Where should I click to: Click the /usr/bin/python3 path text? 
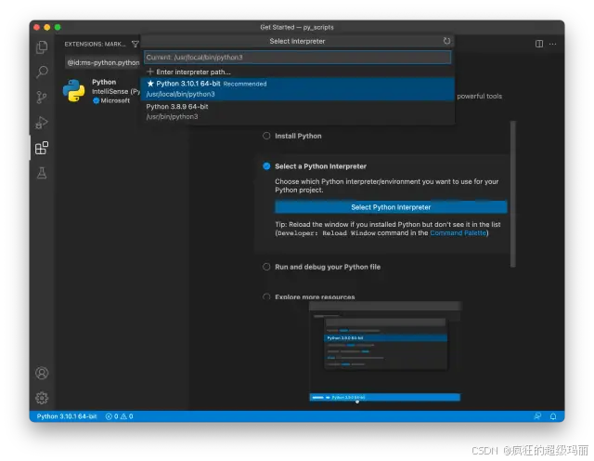pos(172,116)
